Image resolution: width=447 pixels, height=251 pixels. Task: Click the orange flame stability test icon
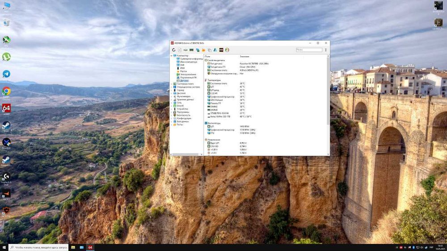pyautogui.click(x=203, y=50)
